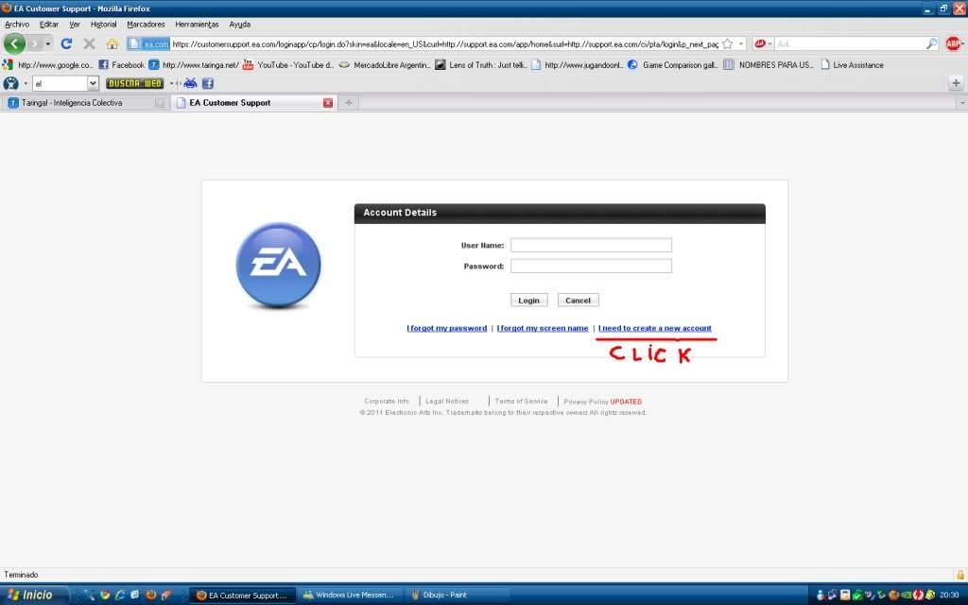The height and width of the screenshot is (605, 968).
Task: Expand the location bar history dropdown
Action: pos(741,43)
